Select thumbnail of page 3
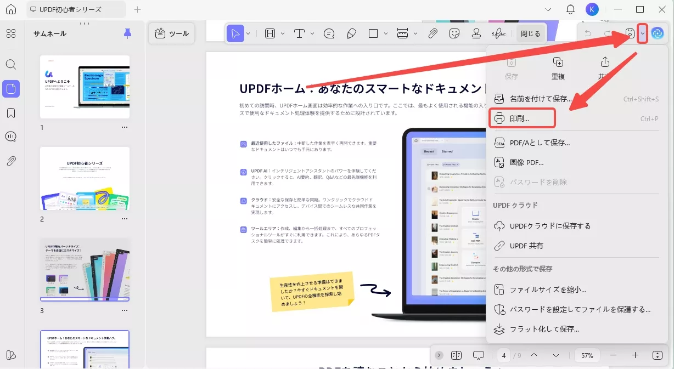 (85, 269)
